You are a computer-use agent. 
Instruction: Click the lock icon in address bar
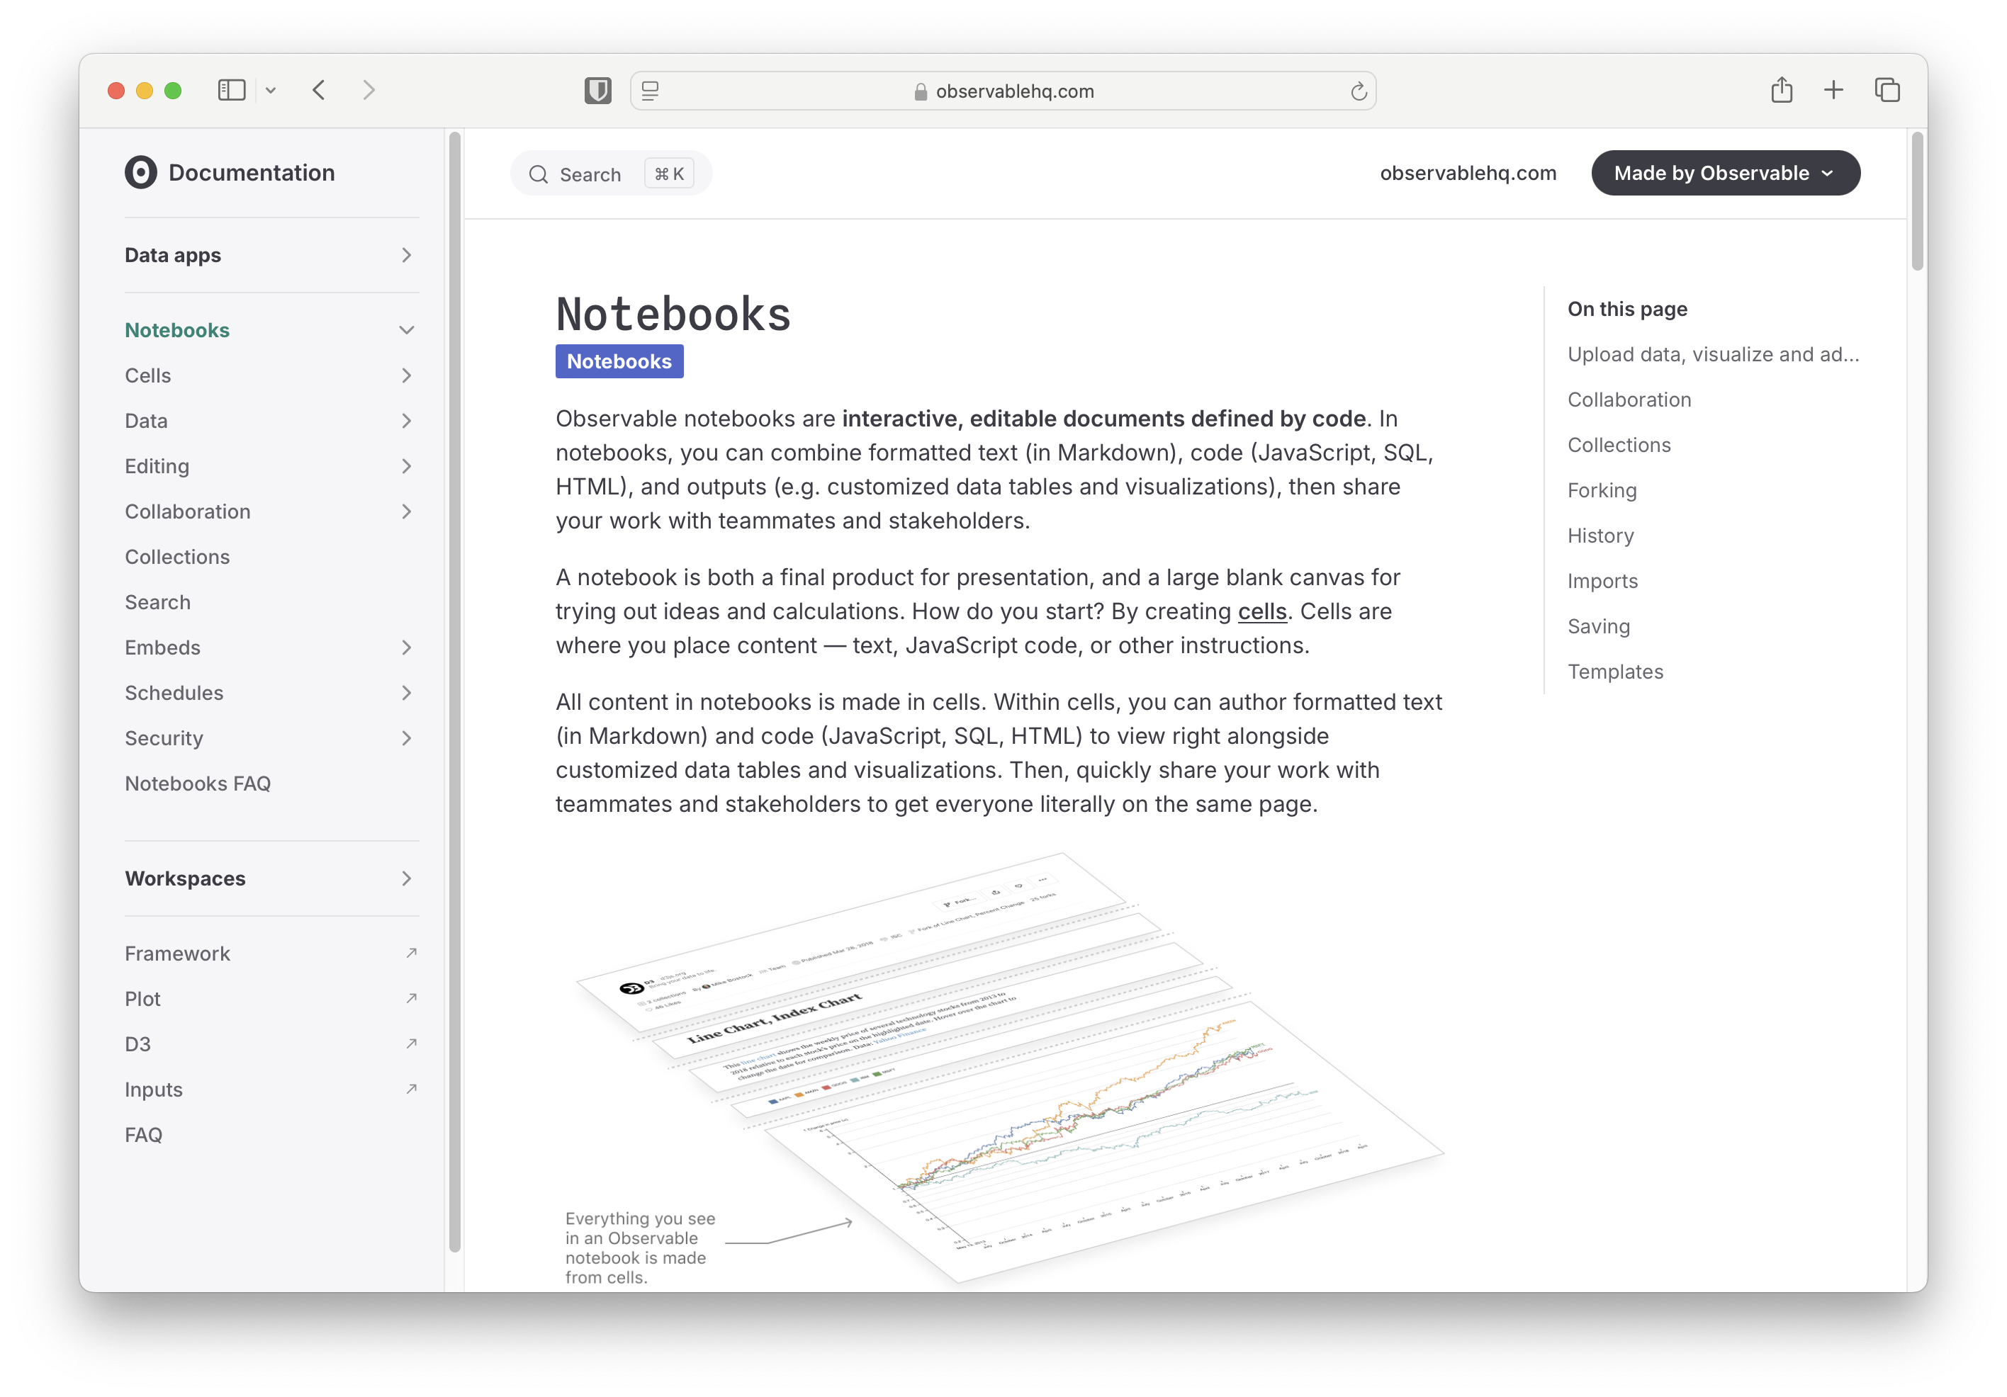tap(921, 91)
